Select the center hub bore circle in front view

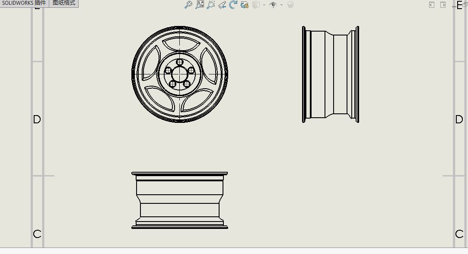coord(180,74)
